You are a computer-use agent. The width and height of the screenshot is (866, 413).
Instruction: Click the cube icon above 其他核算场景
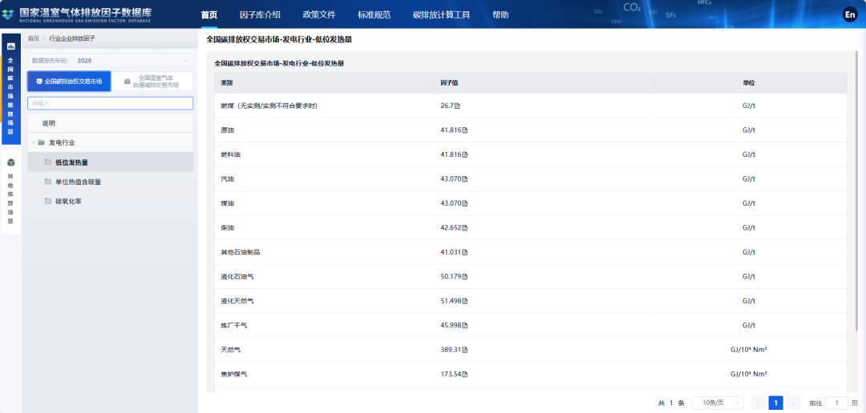click(x=11, y=162)
